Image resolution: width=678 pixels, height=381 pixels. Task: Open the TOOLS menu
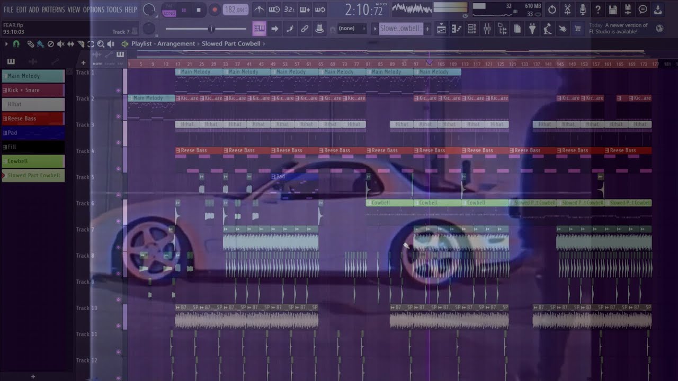tap(114, 10)
